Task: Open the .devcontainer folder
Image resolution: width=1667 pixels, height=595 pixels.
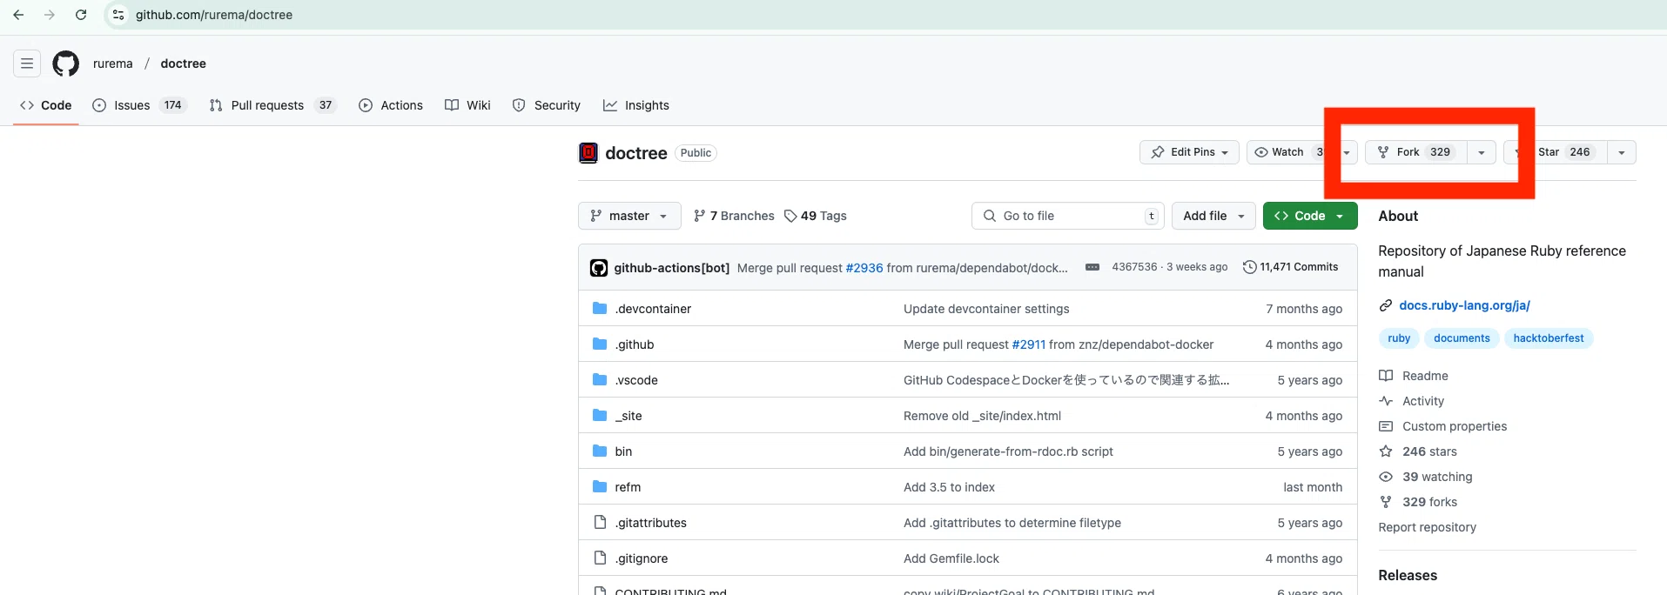Action: click(x=653, y=309)
